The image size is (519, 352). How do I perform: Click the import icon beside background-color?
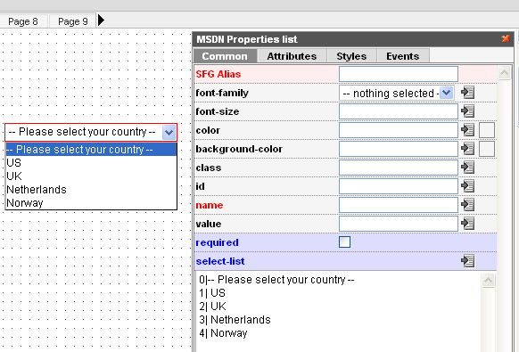click(x=467, y=149)
